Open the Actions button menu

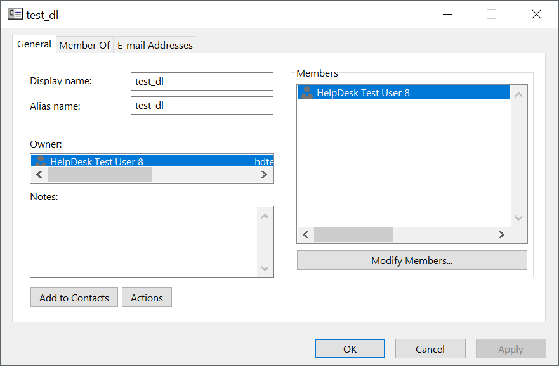click(147, 298)
